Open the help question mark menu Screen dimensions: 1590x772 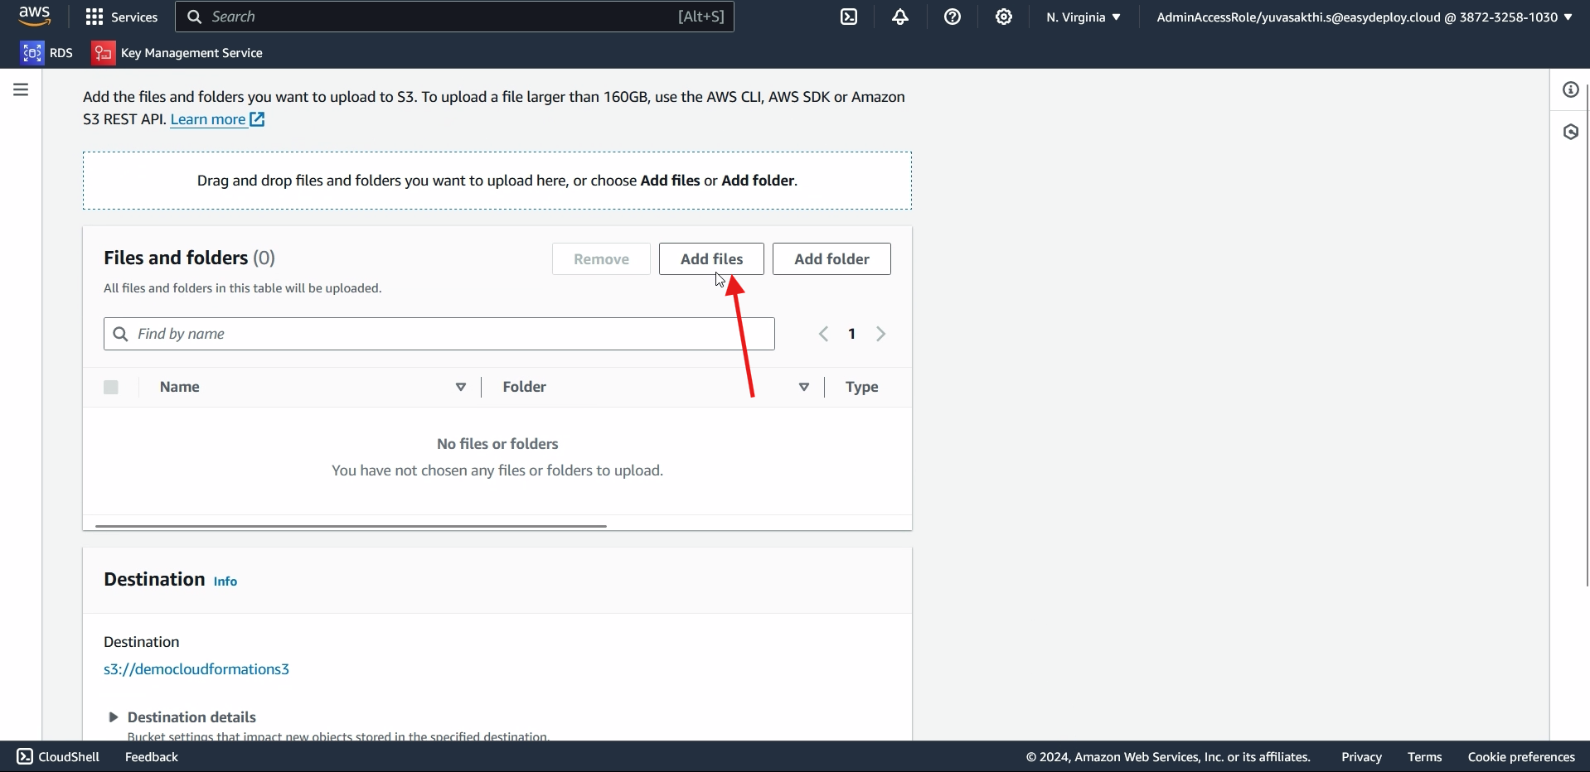click(953, 17)
